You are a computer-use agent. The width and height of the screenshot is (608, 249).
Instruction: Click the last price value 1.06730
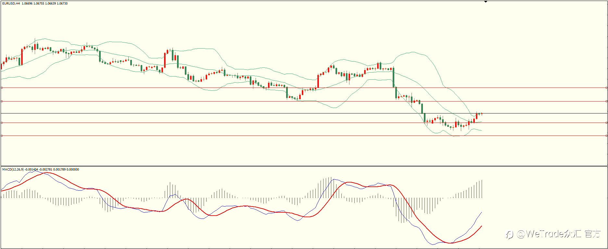coord(62,4)
